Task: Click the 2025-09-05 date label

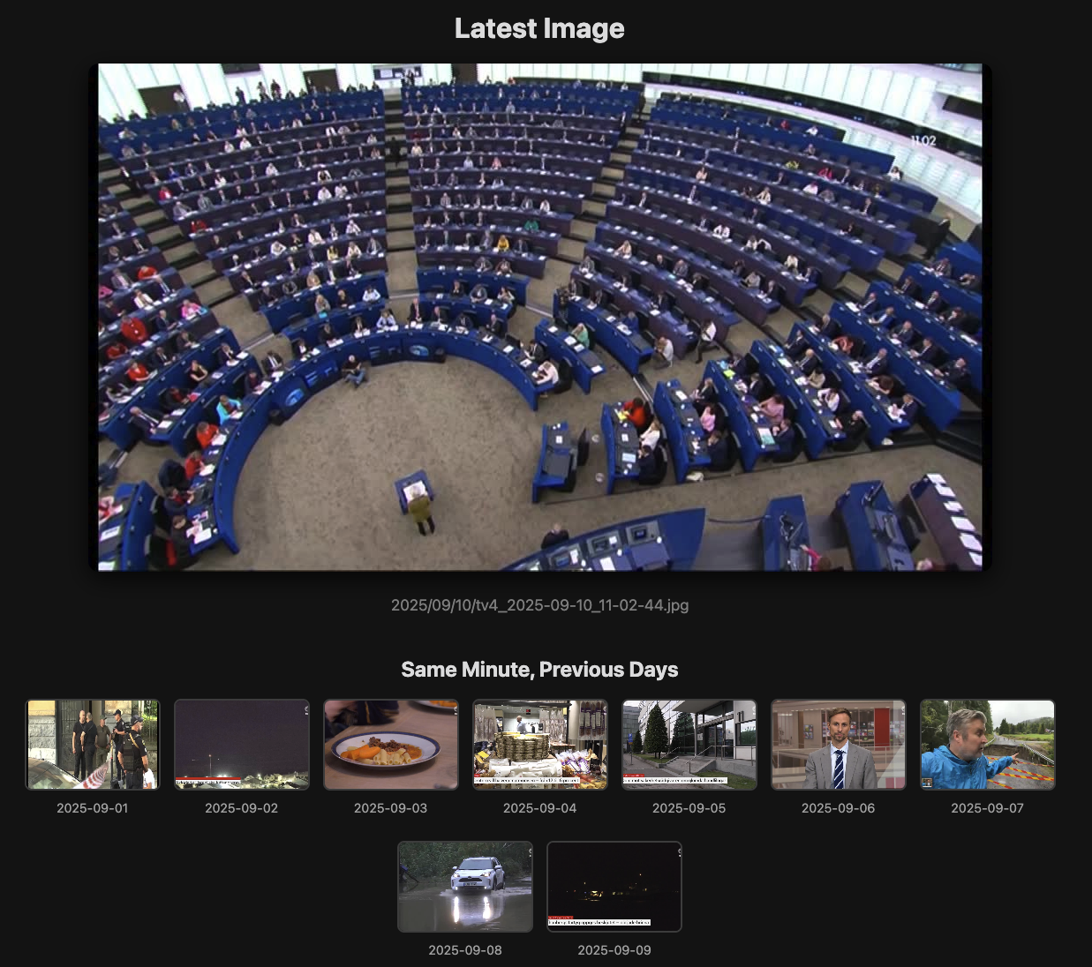Action: click(x=689, y=808)
